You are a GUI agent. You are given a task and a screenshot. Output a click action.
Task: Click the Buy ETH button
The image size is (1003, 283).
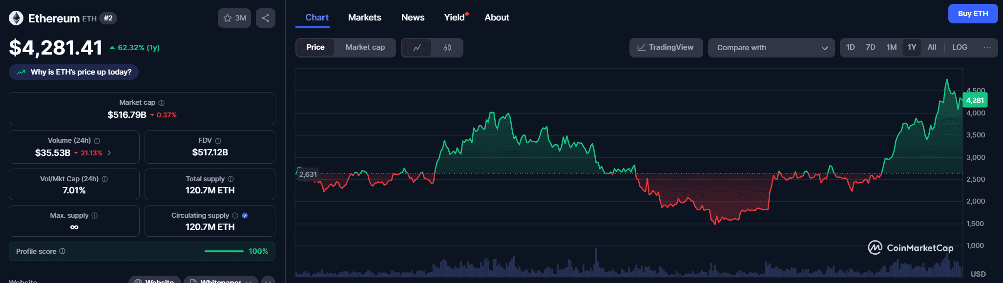[x=973, y=14]
